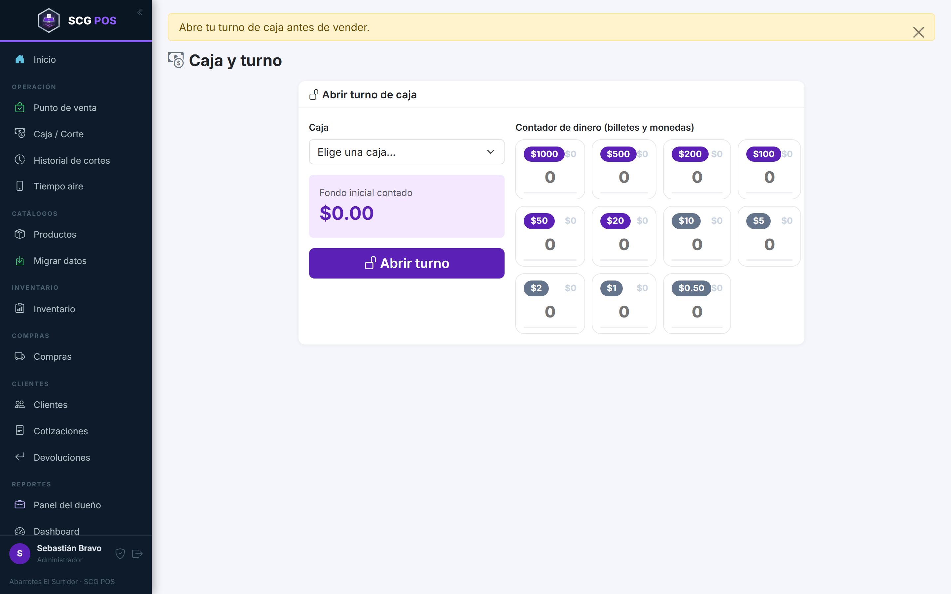The image size is (951, 594).
Task: Click the Historial de cortes clock icon
Action: (x=20, y=160)
